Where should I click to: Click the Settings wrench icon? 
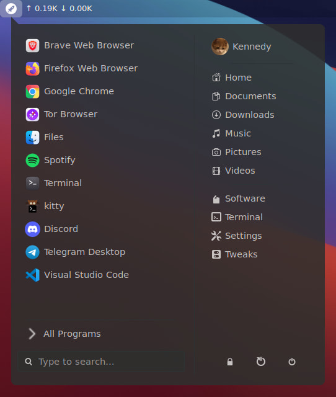(216, 236)
